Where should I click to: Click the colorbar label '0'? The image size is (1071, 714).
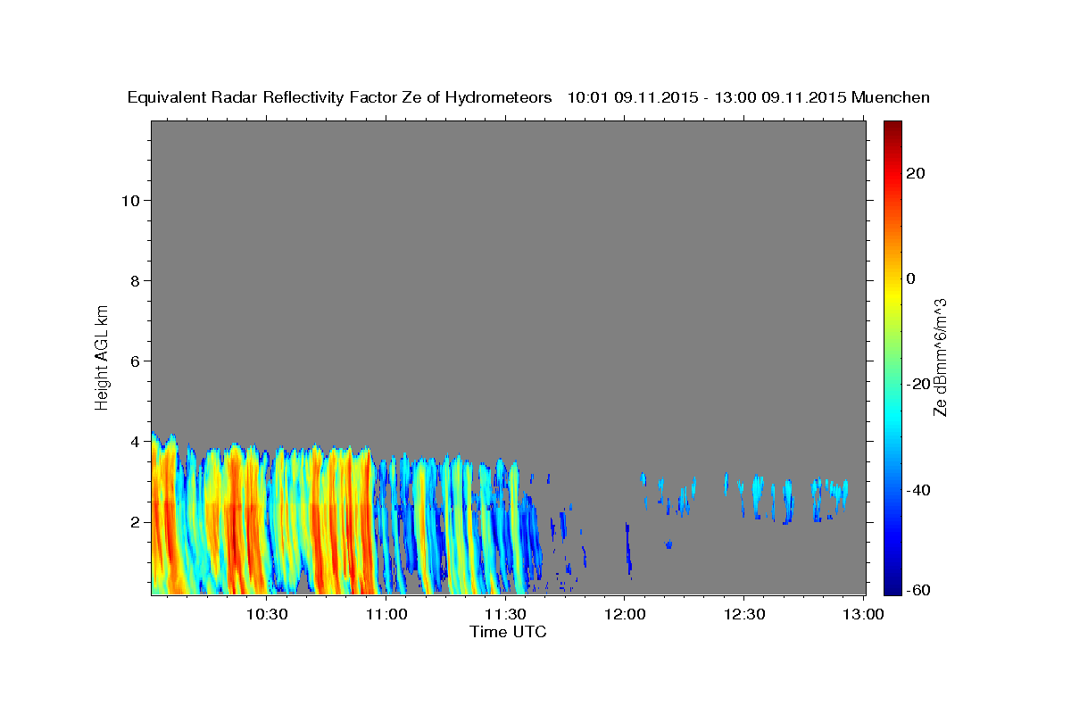point(910,278)
